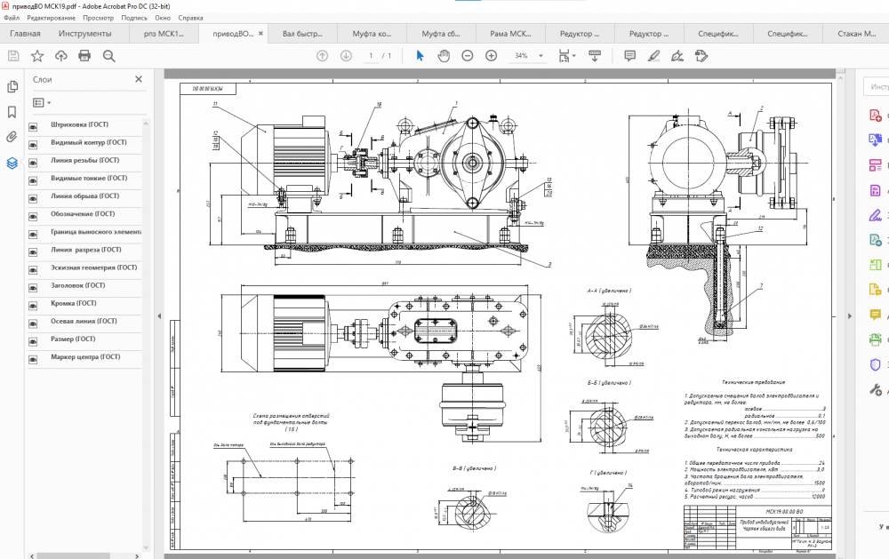The height and width of the screenshot is (559, 889).
Task: Close the Слои layers panel
Action: click(139, 79)
